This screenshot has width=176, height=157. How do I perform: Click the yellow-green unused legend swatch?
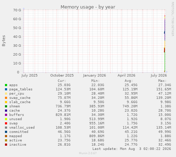tap(6, 119)
